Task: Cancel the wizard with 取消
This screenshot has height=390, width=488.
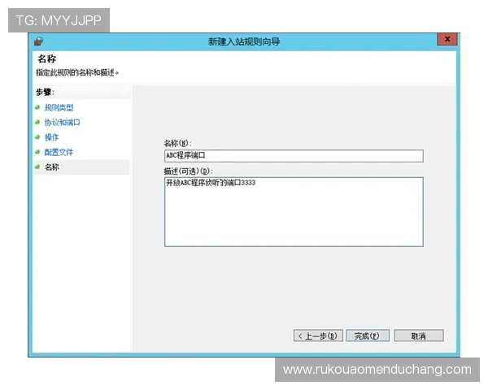Action: (418, 336)
